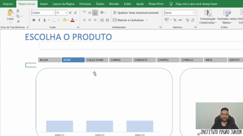Increase font size with larger A
The image size is (243, 136).
point(70,13)
